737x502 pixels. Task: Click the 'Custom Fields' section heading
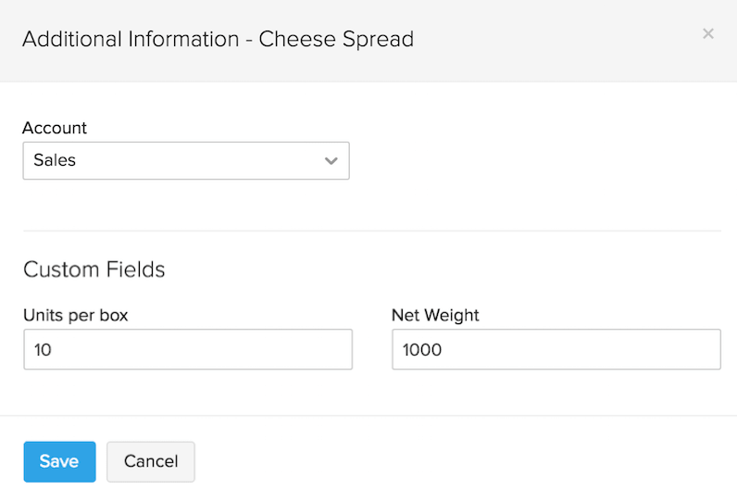(94, 270)
